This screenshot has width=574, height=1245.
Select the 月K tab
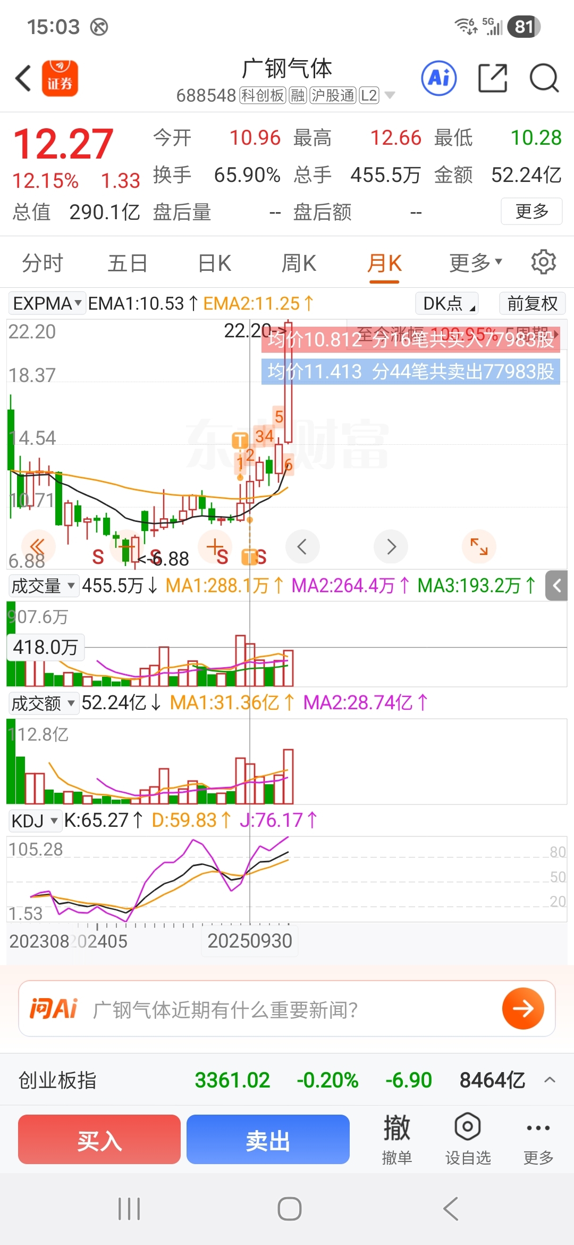(384, 263)
